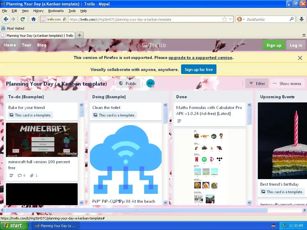Open the Edit menu
The width and height of the screenshot is (307, 230).
14,11
